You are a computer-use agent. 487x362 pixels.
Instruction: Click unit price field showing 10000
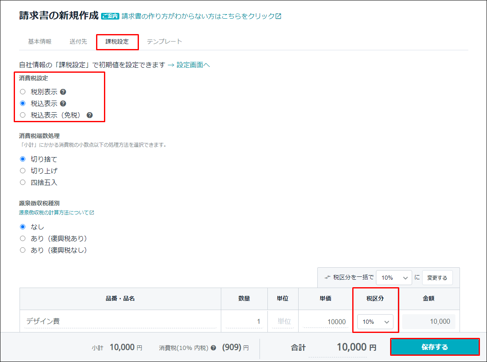click(x=325, y=322)
